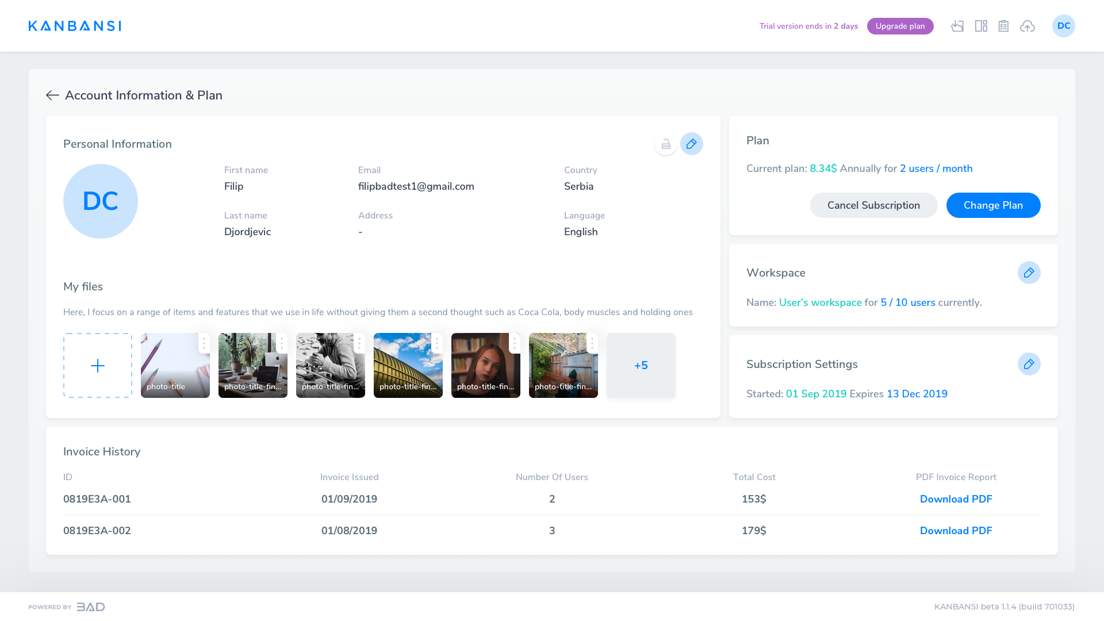This screenshot has width=1104, height=621.
Task: Click Cancel Subscription button
Action: tap(873, 205)
